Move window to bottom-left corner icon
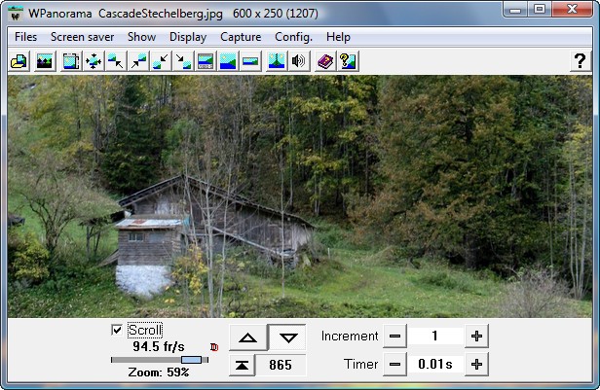The height and width of the screenshot is (390, 600). (161, 61)
